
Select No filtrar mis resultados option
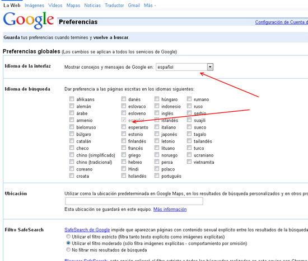tap(68, 250)
